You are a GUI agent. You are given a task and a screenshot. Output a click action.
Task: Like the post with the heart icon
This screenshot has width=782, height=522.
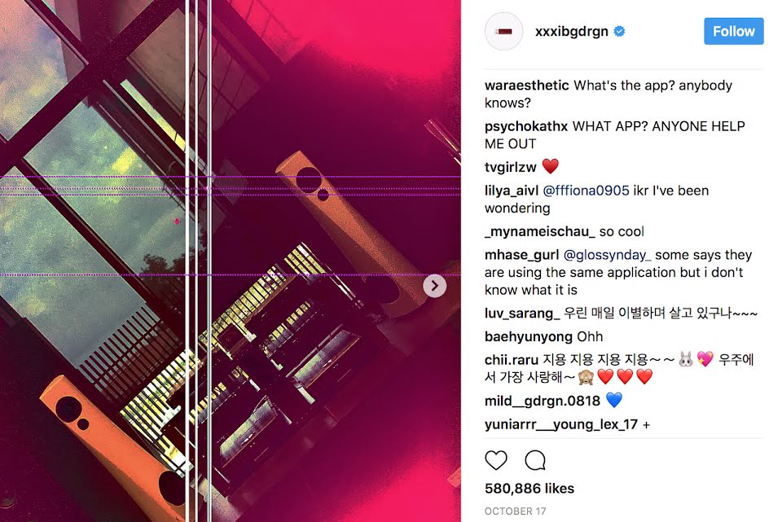[496, 460]
